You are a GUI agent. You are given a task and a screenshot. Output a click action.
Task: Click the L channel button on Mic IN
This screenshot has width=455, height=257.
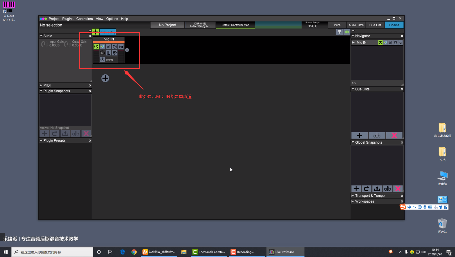pos(109,53)
